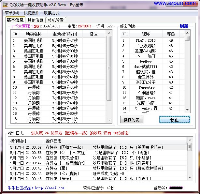Viewport: 200px width, 194px height.
Task: Sort animals by the 动物名称 column header
Action: pos(34,34)
